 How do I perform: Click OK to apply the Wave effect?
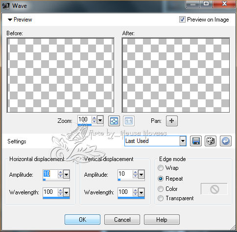(x=82, y=220)
